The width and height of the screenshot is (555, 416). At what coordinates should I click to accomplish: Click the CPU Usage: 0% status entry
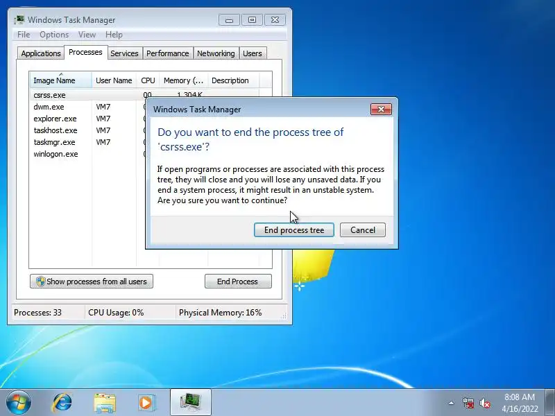pyautogui.click(x=116, y=313)
